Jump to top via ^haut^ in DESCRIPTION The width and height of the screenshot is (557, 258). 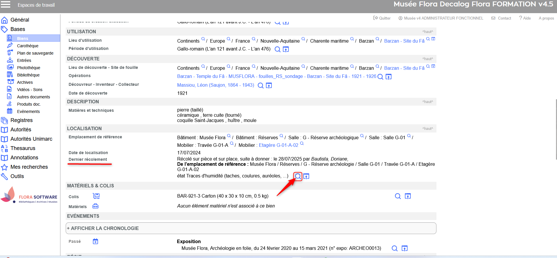coord(427,102)
